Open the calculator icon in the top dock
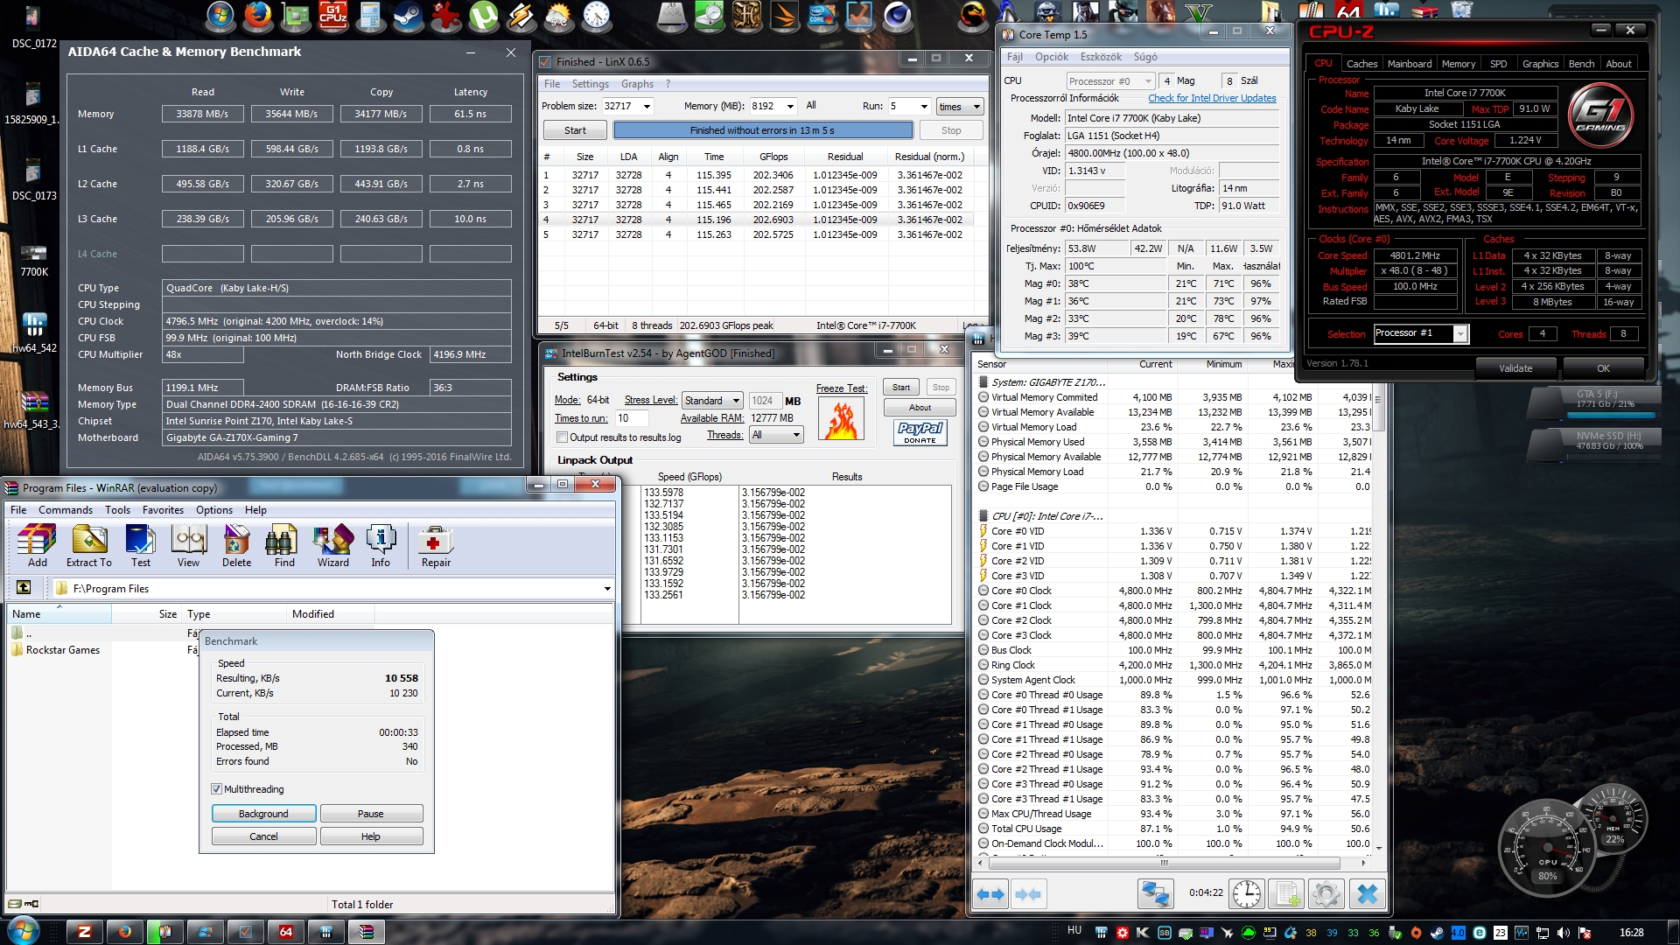 (370, 16)
